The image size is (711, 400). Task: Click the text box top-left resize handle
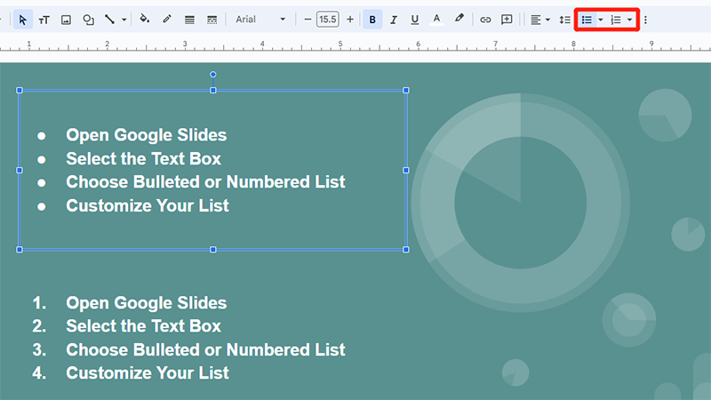click(x=20, y=91)
